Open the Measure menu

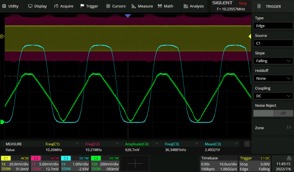coord(142,6)
